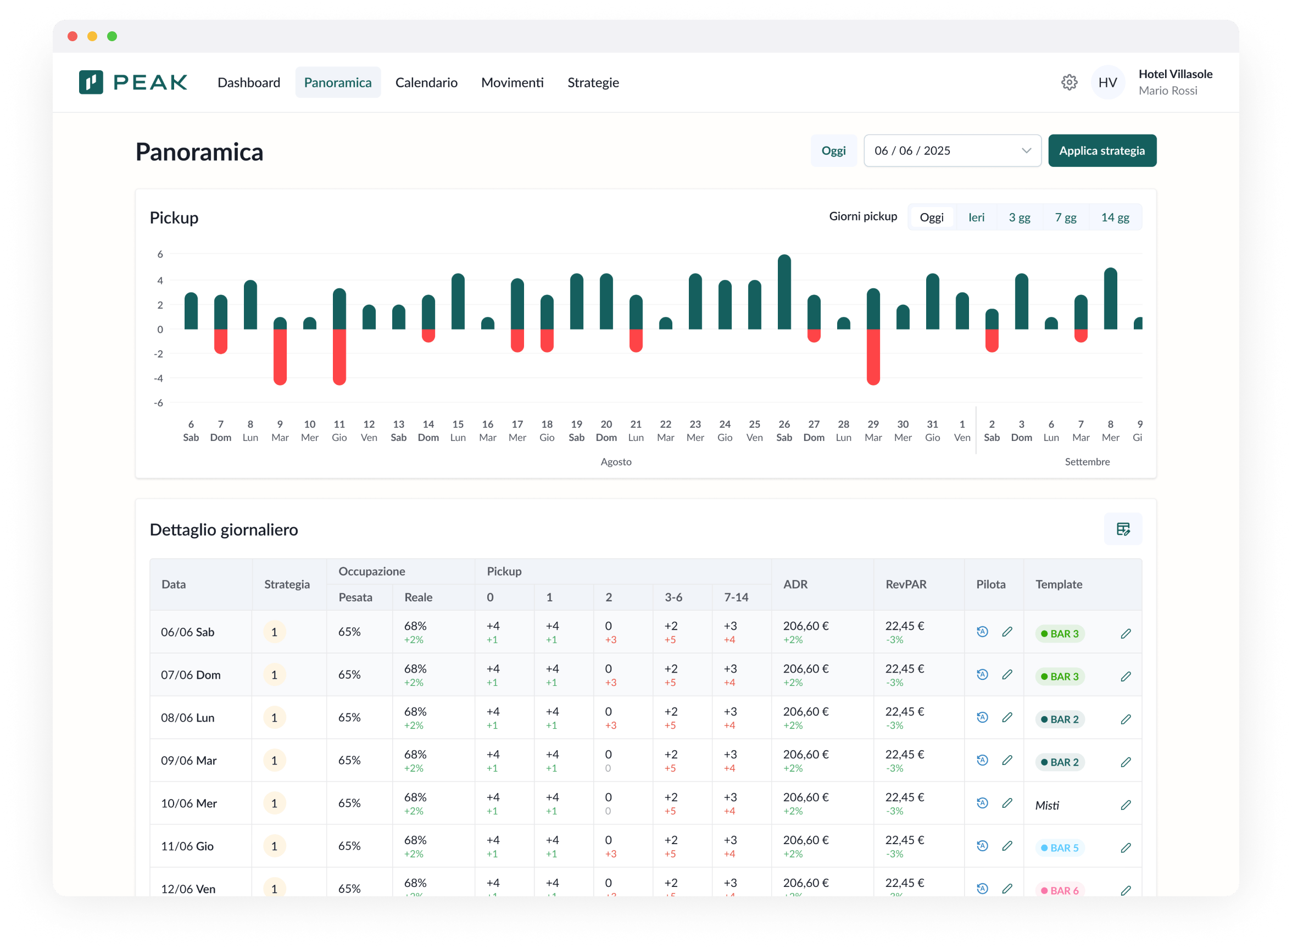Click the table edit icon in Dettaglio giornaliero
The image size is (1292, 949).
[x=1122, y=528]
